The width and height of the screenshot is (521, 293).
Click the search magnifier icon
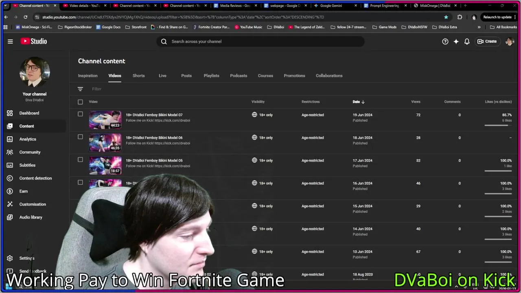click(164, 42)
